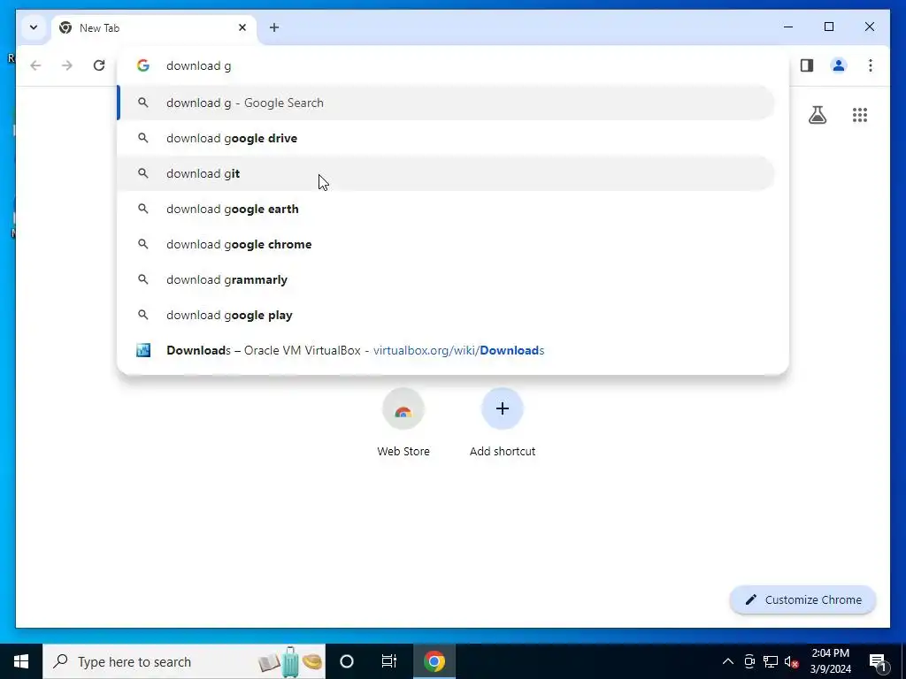This screenshot has height=679, width=906.
Task: Open the Google apps grid
Action: pos(860,115)
